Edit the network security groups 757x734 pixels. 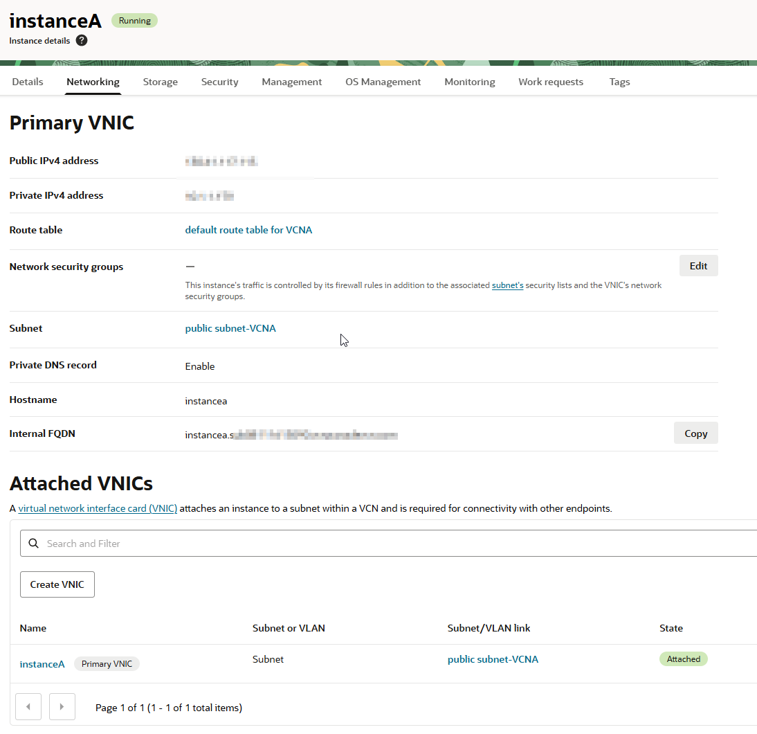[x=698, y=266]
